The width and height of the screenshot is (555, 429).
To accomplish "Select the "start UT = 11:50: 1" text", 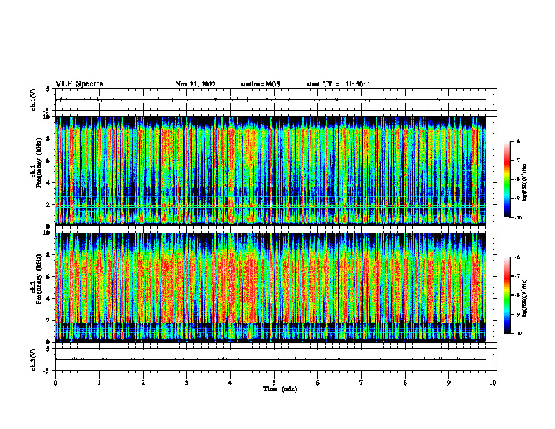I will click(338, 84).
